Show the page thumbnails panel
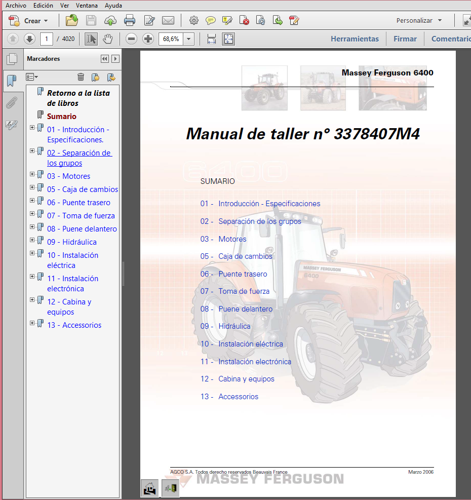 click(13, 59)
